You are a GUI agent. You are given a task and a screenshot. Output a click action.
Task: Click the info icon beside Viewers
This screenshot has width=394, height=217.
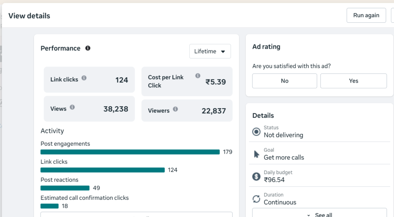point(175,109)
